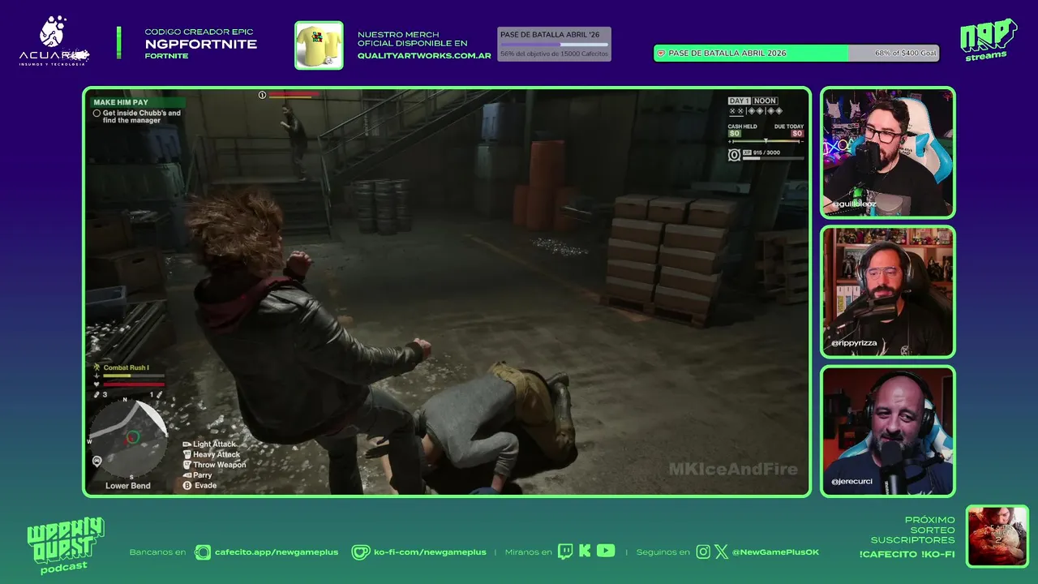Click the Combat Rush I running figure icon
1038x584 pixels.
point(97,367)
